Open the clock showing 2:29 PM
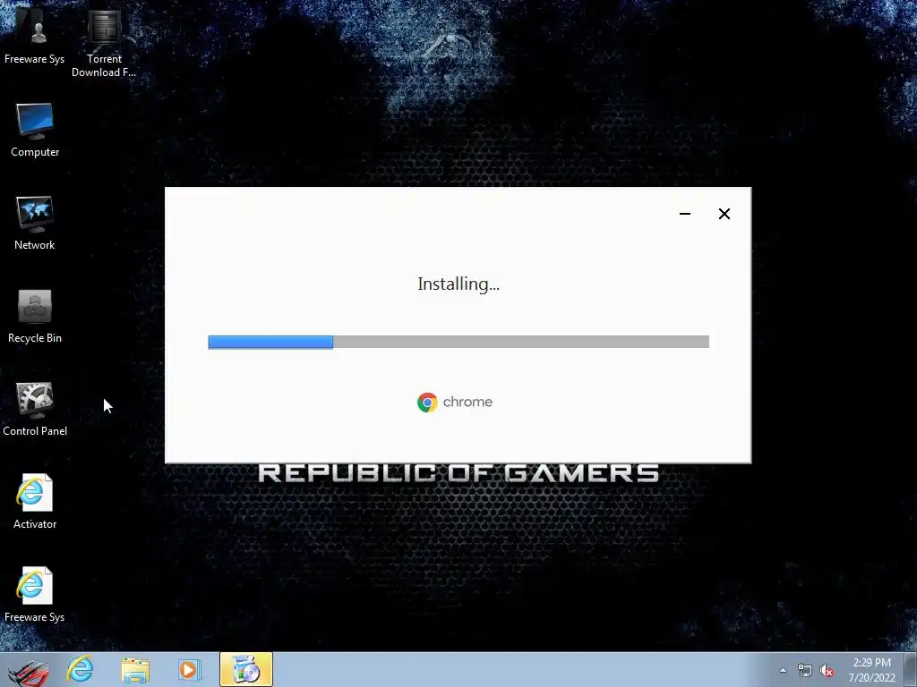Screen dimensions: 917x687 point(871,670)
